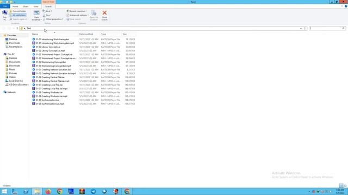Open the address bar history dropdown

pos(301,28)
